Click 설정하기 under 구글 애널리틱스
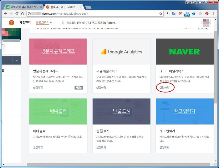Screen dimensions: 219x168 101,88
